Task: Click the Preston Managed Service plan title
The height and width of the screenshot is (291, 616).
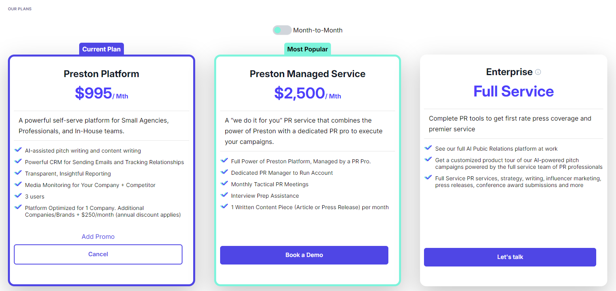Action: (308, 74)
